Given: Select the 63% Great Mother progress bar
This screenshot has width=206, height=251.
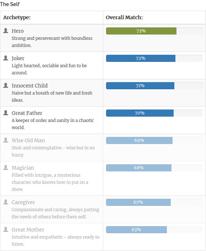Looking at the screenshot, I should click(136, 230).
